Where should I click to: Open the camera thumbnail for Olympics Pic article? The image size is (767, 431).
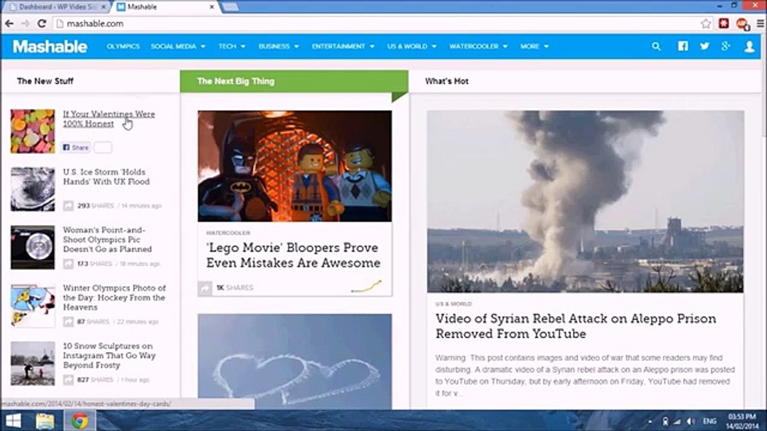(x=32, y=247)
